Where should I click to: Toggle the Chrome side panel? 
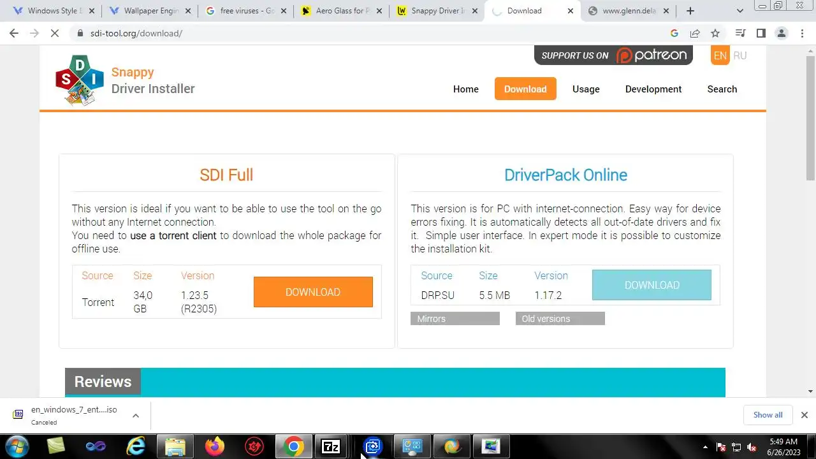pos(761,33)
